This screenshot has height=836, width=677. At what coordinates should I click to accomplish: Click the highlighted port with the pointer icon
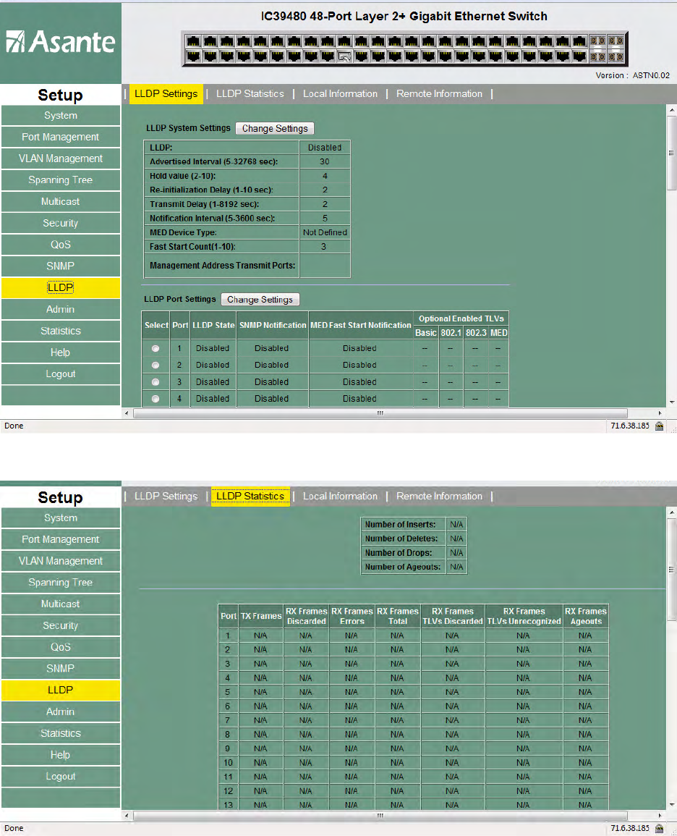click(344, 56)
